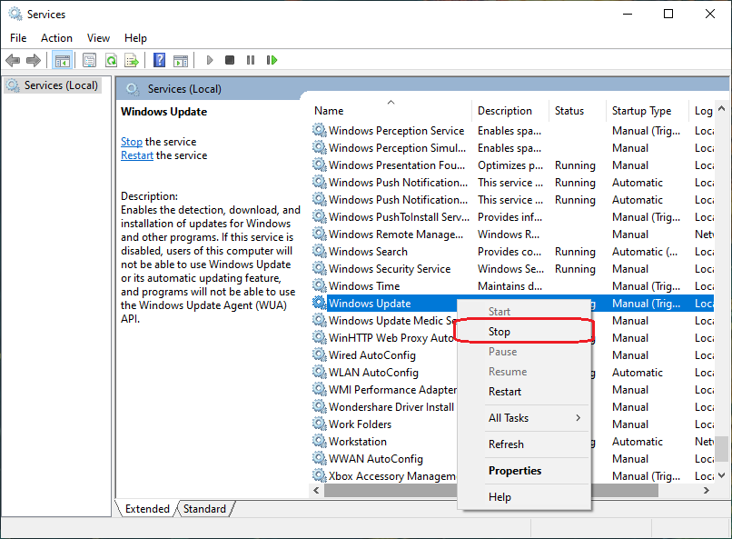Click the gear icon beside Windows Search
Screen dimensions: 732x539
click(x=319, y=252)
